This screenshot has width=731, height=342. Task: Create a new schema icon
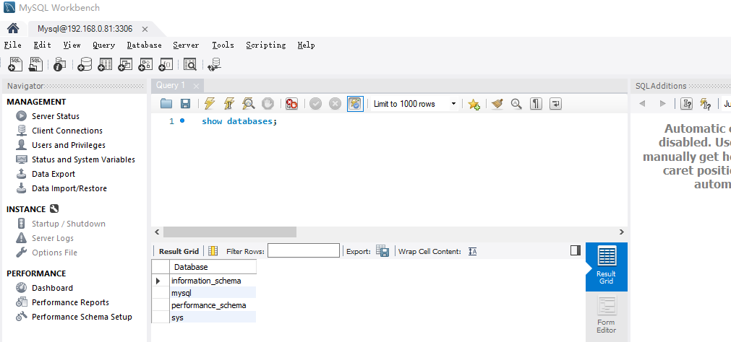(85, 64)
